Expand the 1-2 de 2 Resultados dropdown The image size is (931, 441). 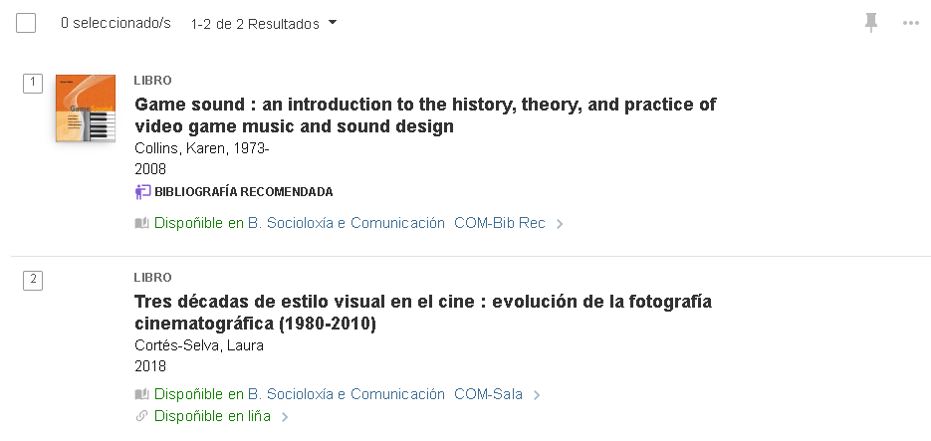click(x=264, y=23)
